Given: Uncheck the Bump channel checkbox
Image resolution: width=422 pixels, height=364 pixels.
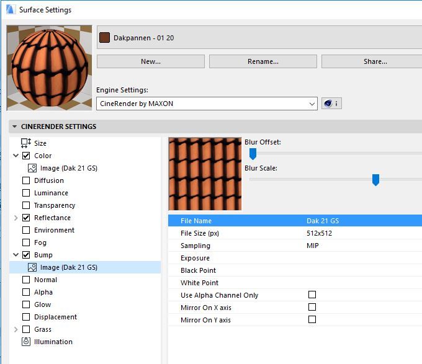Looking at the screenshot, I should click(26, 255).
